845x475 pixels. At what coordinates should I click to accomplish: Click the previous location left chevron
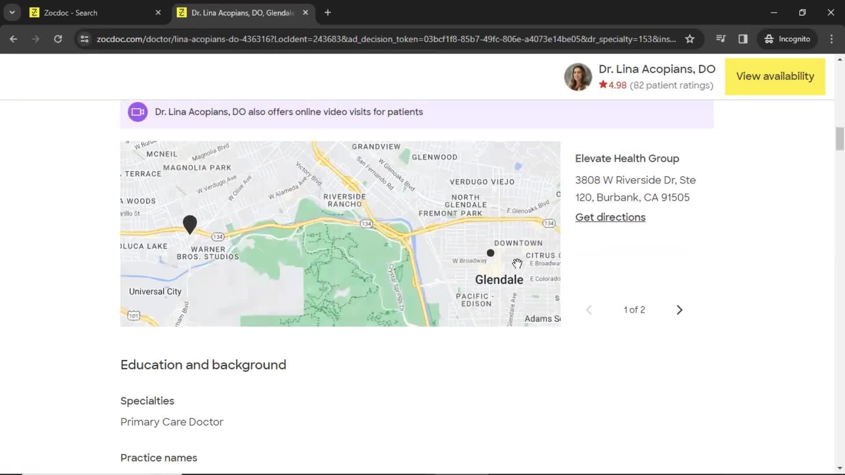click(589, 310)
